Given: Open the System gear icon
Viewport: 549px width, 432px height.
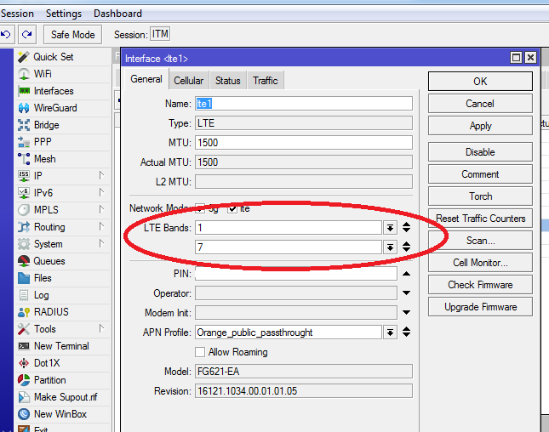Looking at the screenshot, I should click(24, 244).
